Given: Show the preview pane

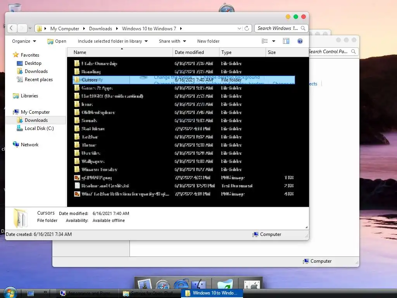Looking at the screenshot, I should [x=286, y=41].
